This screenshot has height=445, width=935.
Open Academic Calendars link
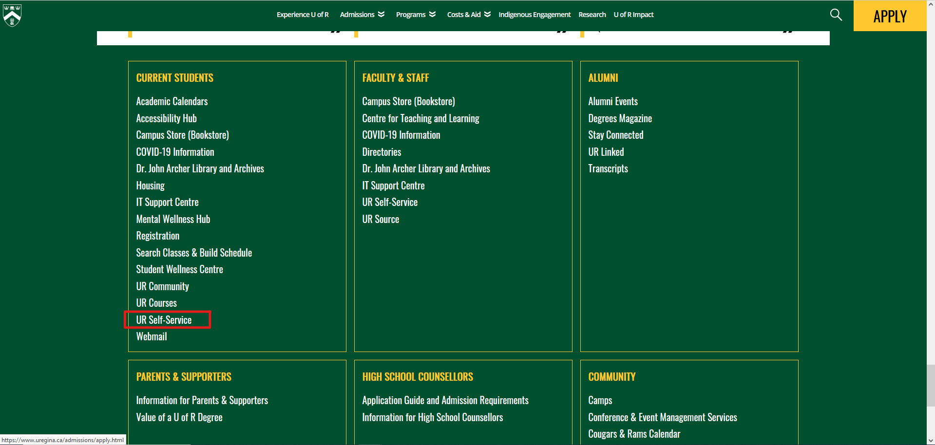[x=172, y=101]
